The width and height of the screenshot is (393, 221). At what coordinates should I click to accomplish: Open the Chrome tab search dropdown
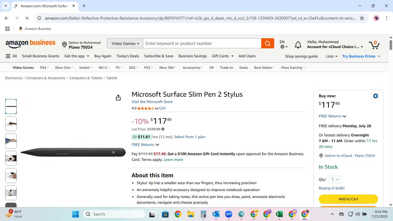coord(6,6)
